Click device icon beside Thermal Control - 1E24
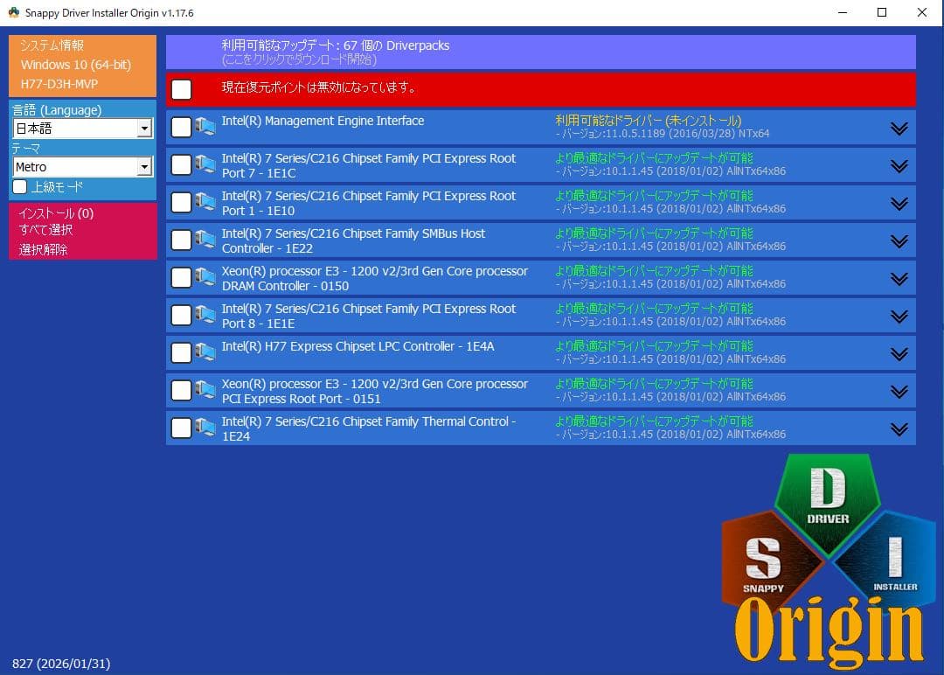 click(x=205, y=428)
